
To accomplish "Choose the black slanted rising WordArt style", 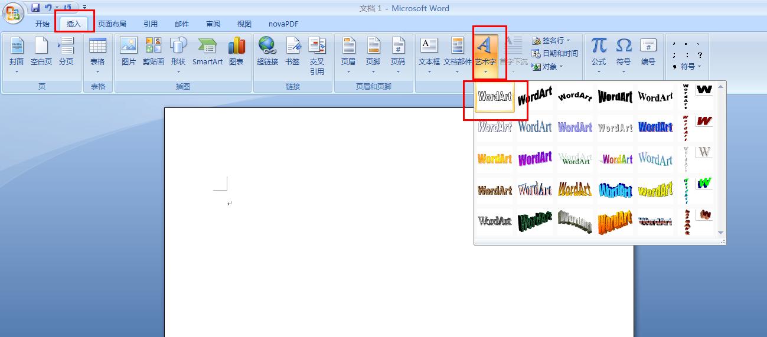I will (535, 96).
